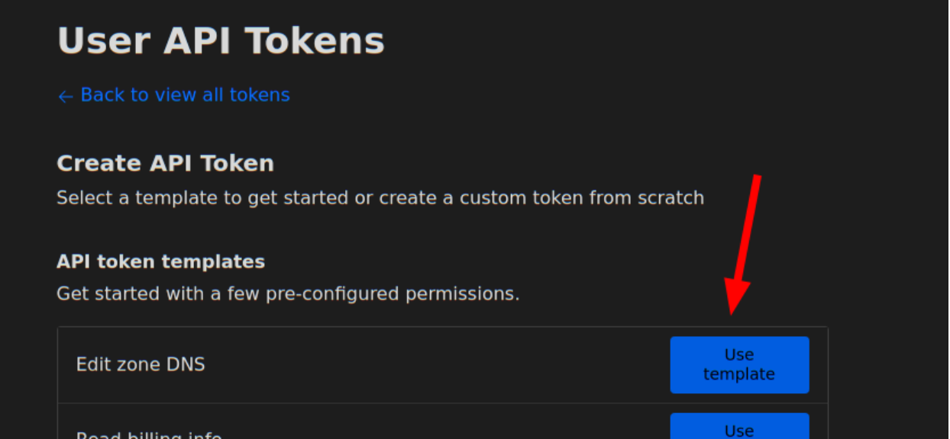This screenshot has width=950, height=439.
Task: Click the left arrow icon before Back link
Action: click(x=66, y=96)
